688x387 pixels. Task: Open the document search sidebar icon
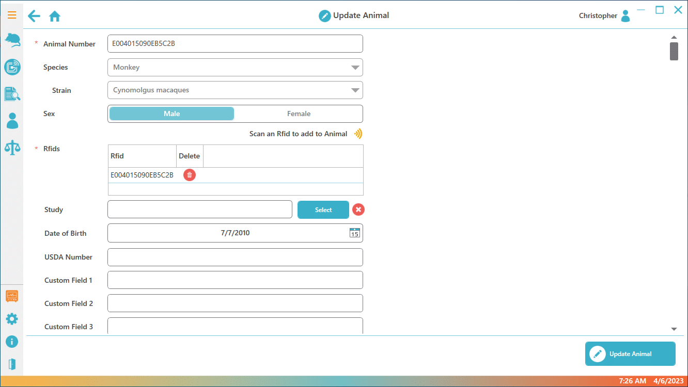click(x=12, y=94)
